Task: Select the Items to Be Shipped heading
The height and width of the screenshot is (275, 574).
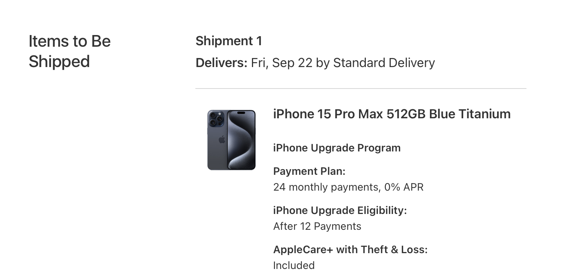Action: [70, 51]
